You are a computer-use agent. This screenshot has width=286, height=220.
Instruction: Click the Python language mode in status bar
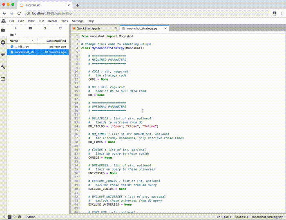31,217
